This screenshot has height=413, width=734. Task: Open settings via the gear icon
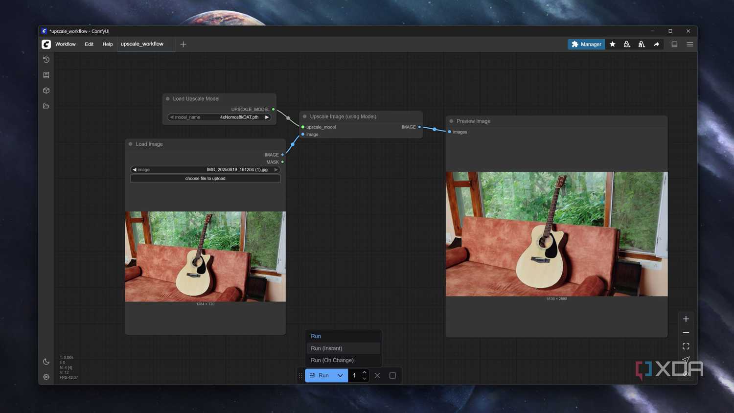pyautogui.click(x=46, y=377)
